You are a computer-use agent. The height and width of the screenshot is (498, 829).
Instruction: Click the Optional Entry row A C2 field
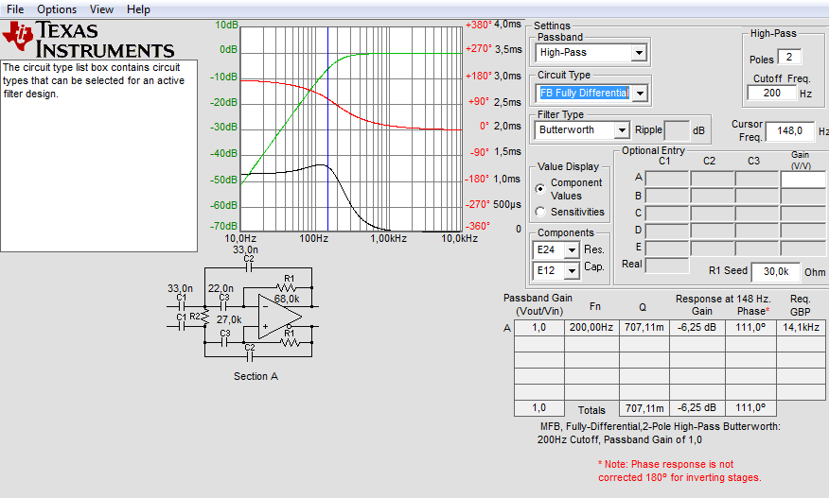[x=713, y=179]
